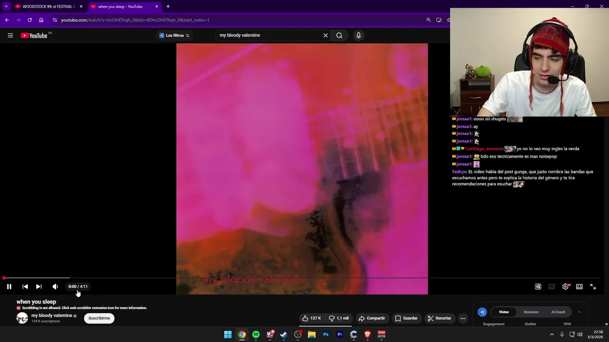Viewport: 609px width, 342px height.
Task: Select the Vistas tab
Action: (504, 312)
